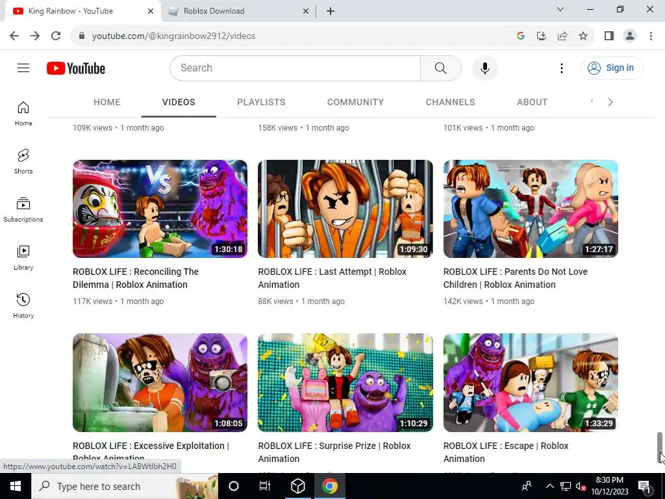Bookmark this page with the star

coord(583,36)
